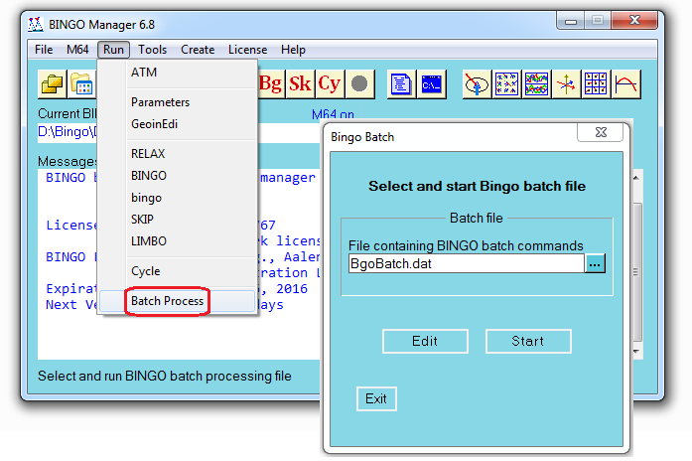Click the 'Select and start Bingo batch file' heading
This screenshot has height=461, width=692.
tap(478, 186)
